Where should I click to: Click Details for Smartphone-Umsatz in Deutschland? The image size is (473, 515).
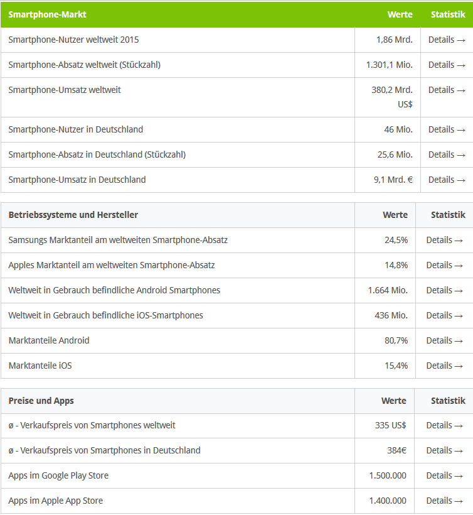point(447,180)
